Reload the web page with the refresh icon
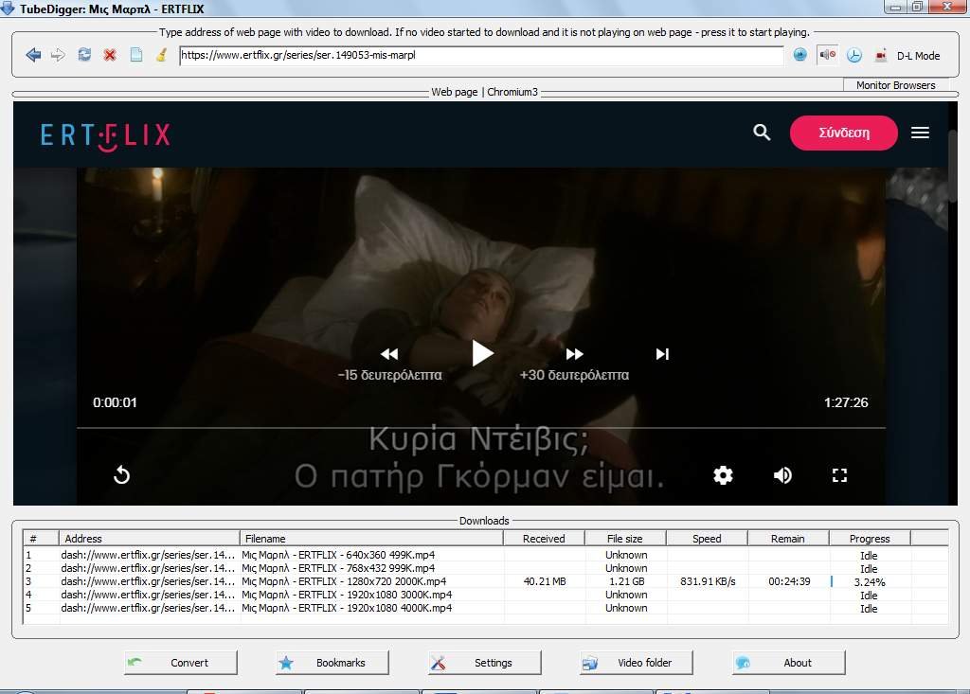970x694 pixels. [84, 55]
